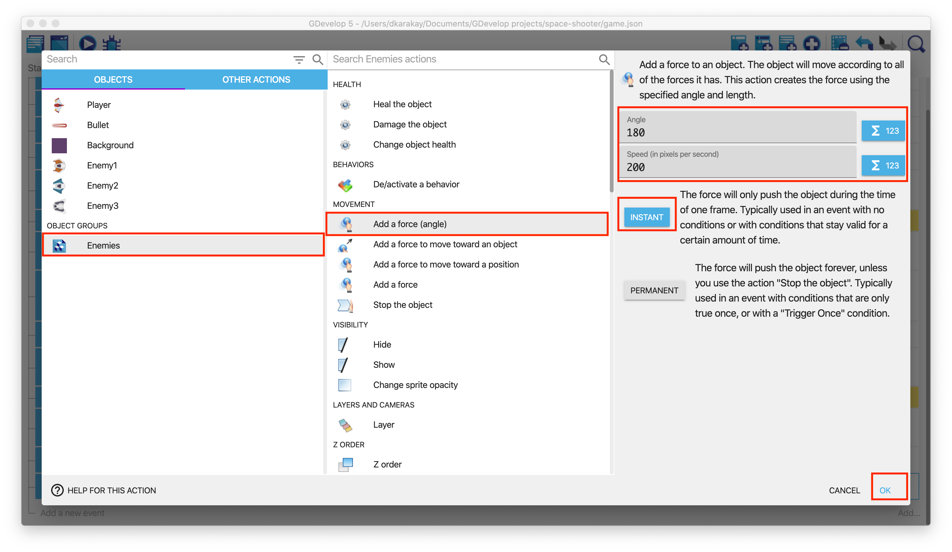Select the Enemies object group
952x552 pixels.
(x=103, y=245)
